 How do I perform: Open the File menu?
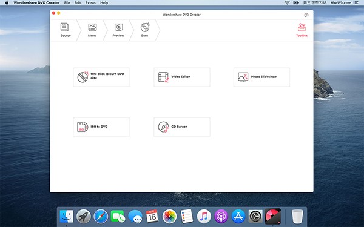(67, 3)
